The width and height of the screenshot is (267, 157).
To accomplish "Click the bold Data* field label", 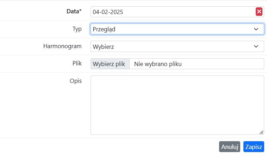I will [x=74, y=11].
